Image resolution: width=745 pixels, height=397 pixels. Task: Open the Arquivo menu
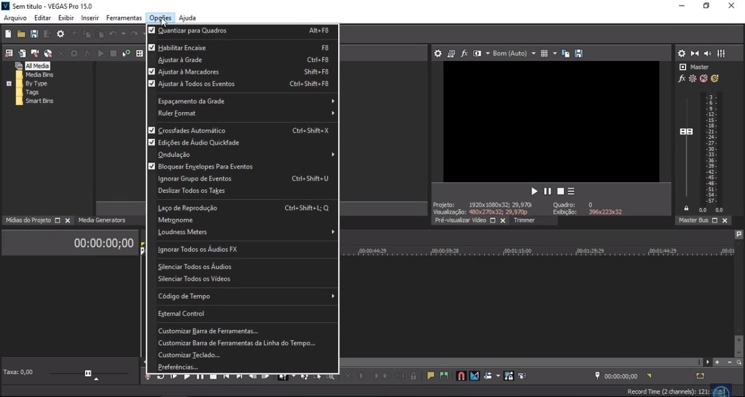coord(15,18)
